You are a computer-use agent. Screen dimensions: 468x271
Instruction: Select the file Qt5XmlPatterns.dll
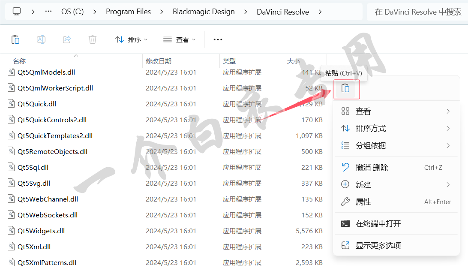point(47,262)
